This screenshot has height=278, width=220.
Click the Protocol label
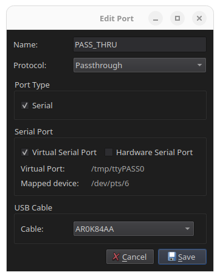tap(30, 66)
